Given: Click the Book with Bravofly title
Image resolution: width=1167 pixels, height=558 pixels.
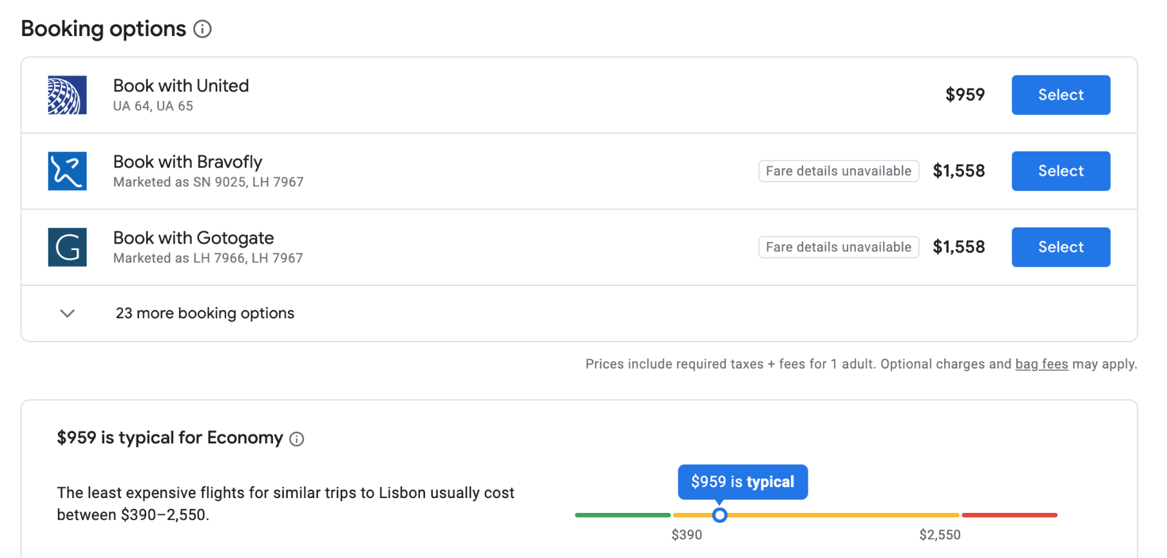Looking at the screenshot, I should pyautogui.click(x=187, y=162).
